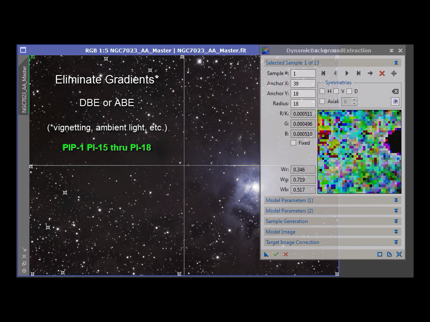Open the Target Image Correction section
The width and height of the screenshot is (430, 322).
point(332,242)
